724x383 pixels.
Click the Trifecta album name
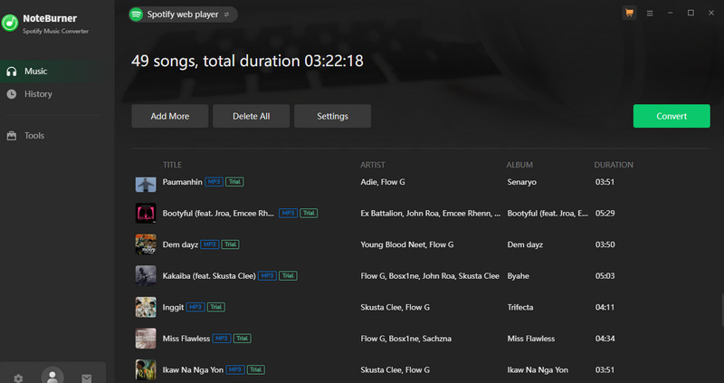[x=520, y=307]
